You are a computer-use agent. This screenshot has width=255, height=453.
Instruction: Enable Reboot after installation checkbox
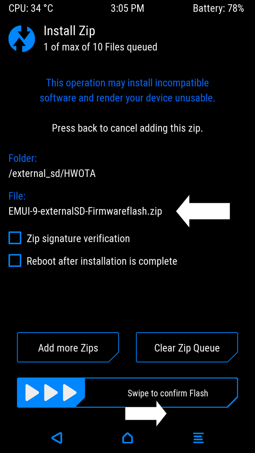pyautogui.click(x=15, y=260)
